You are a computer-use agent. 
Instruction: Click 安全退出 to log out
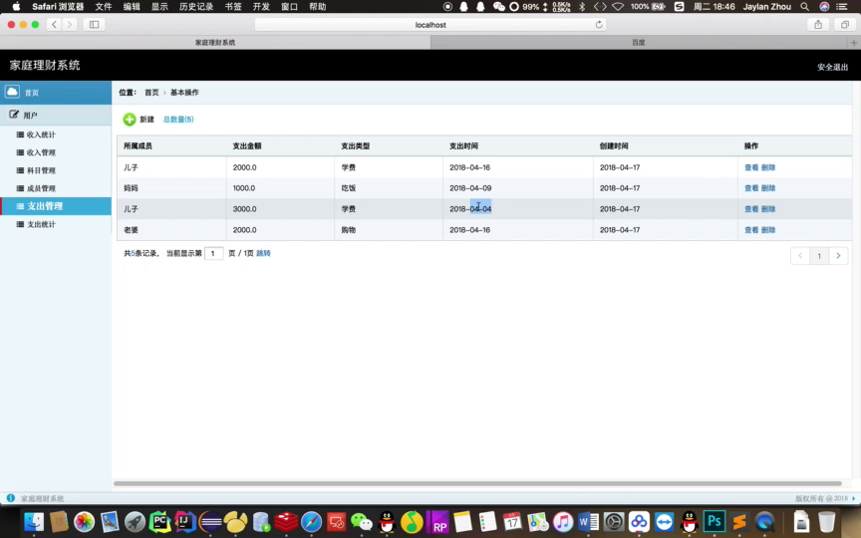pyautogui.click(x=832, y=67)
